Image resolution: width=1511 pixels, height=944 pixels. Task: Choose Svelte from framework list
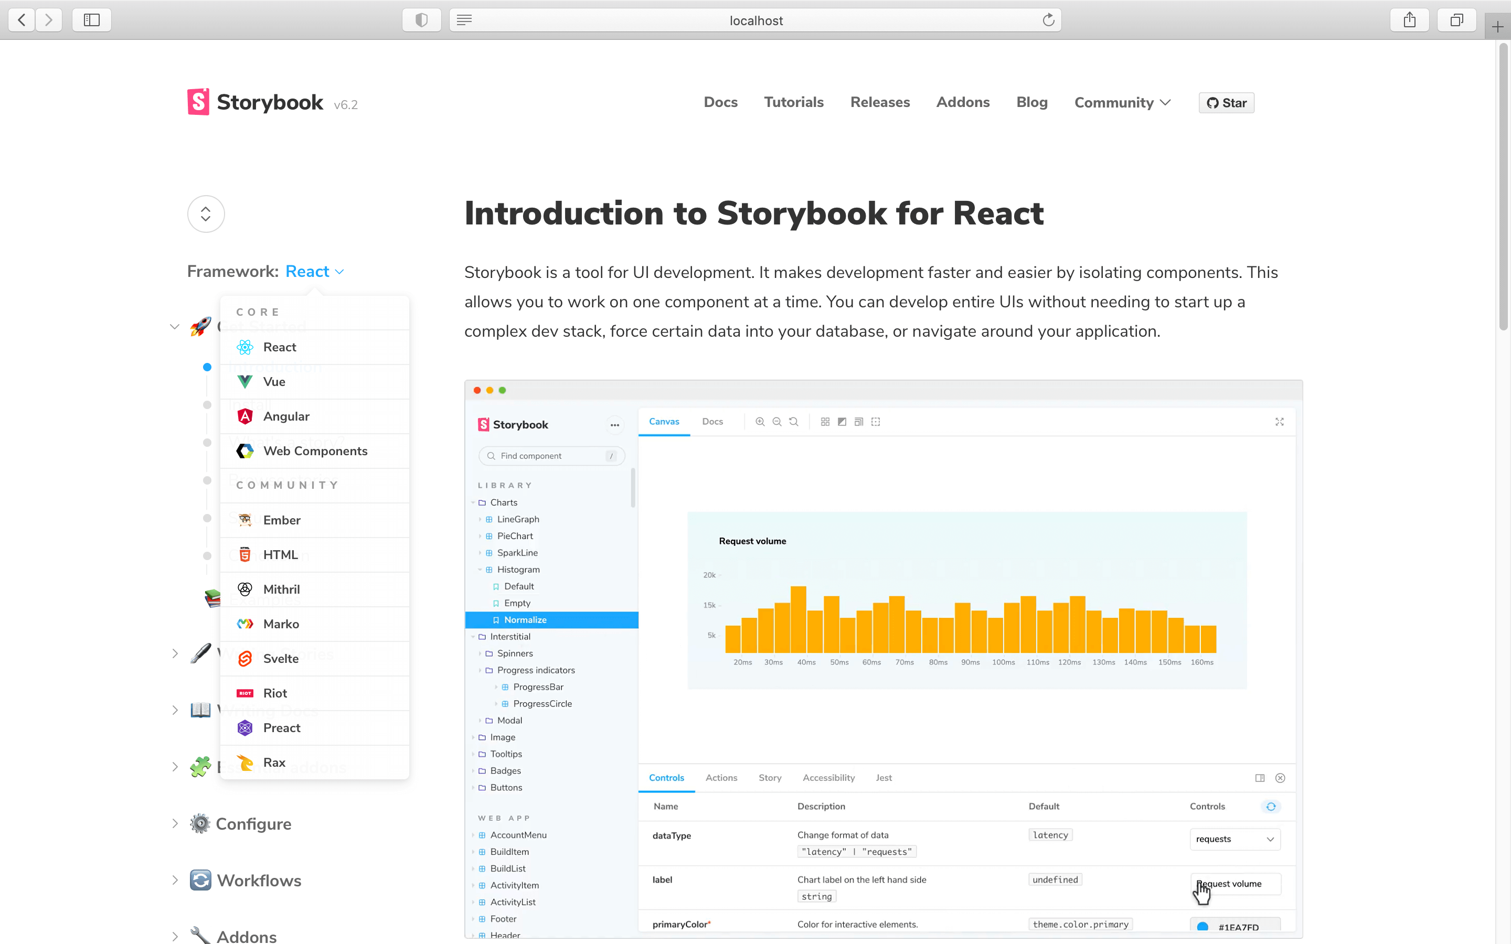pos(315,659)
